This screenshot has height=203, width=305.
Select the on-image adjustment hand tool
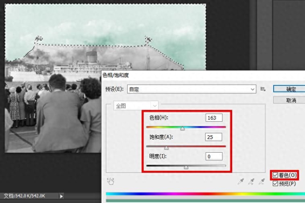pos(111,181)
